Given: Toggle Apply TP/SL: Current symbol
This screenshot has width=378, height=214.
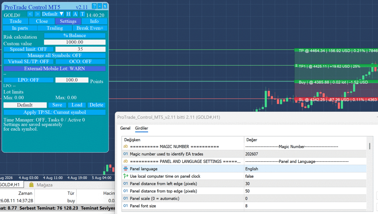Looking at the screenshot, I should 54,112.
